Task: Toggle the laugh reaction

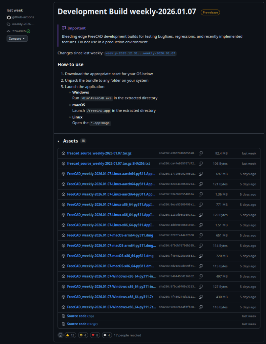Action: [x=83, y=335]
